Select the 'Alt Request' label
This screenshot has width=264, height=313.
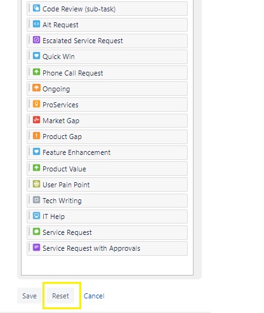(60, 25)
